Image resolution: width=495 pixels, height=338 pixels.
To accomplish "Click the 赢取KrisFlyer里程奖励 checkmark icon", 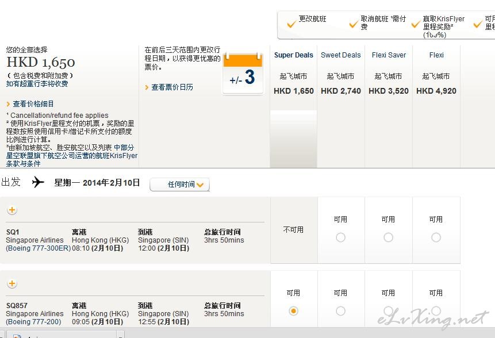I will 416,24.
